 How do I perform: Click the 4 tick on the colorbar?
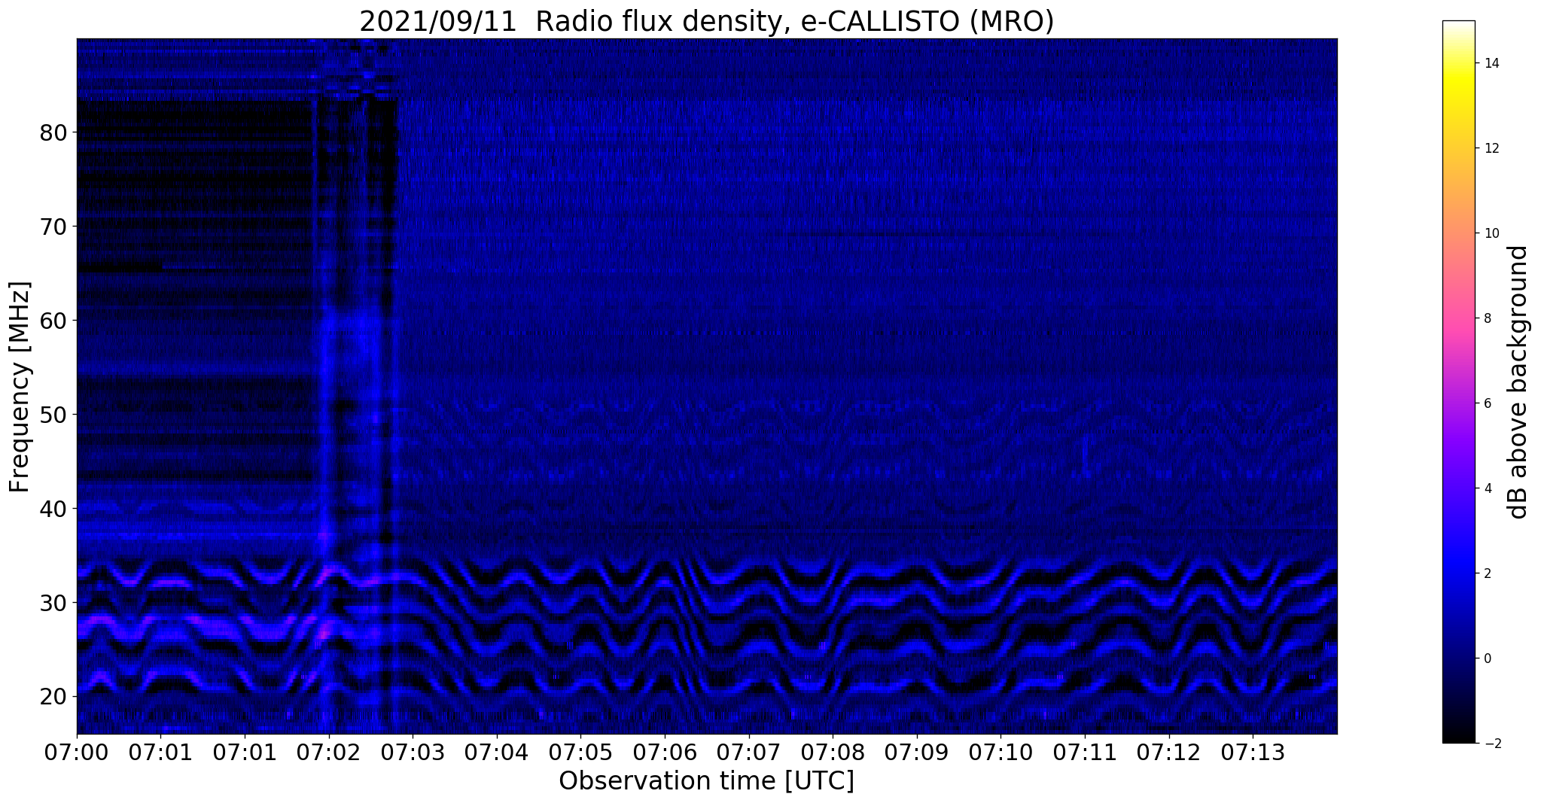pos(1487,488)
